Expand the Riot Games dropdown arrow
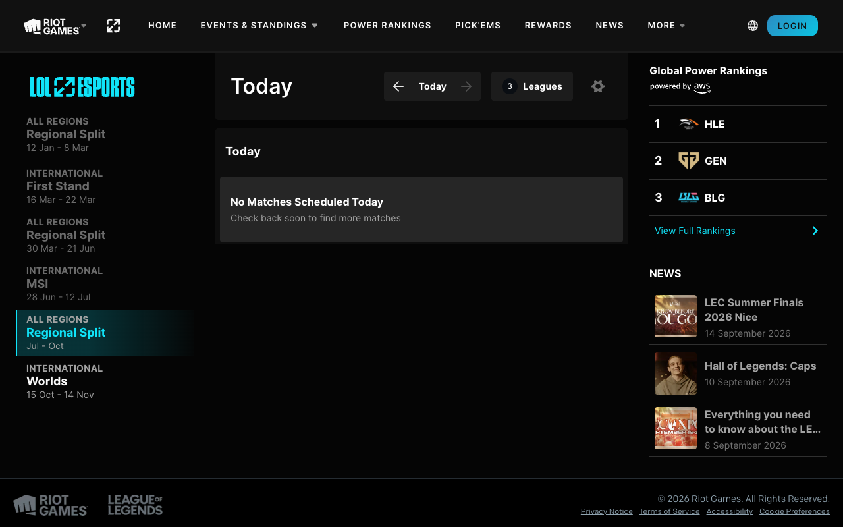Image resolution: width=843 pixels, height=527 pixels. [84, 26]
